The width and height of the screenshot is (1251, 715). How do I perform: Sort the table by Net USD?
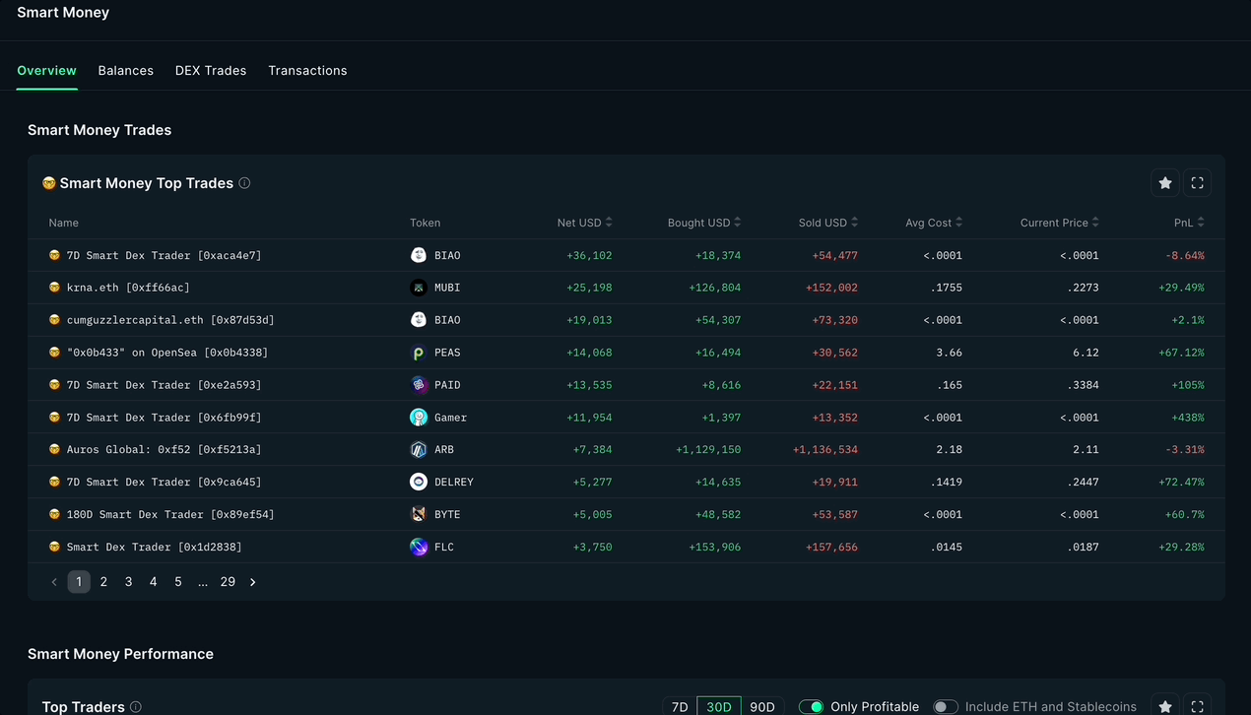click(584, 223)
